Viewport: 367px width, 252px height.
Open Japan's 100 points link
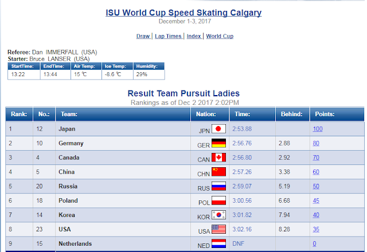point(318,129)
